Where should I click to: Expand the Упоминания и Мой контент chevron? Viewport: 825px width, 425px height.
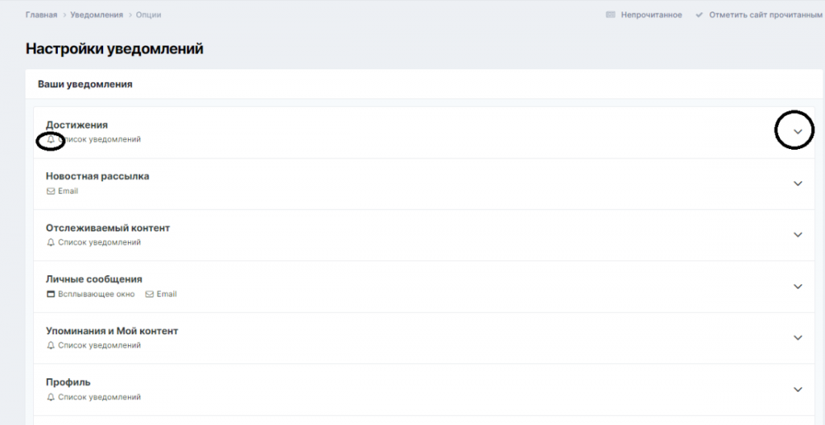(798, 338)
